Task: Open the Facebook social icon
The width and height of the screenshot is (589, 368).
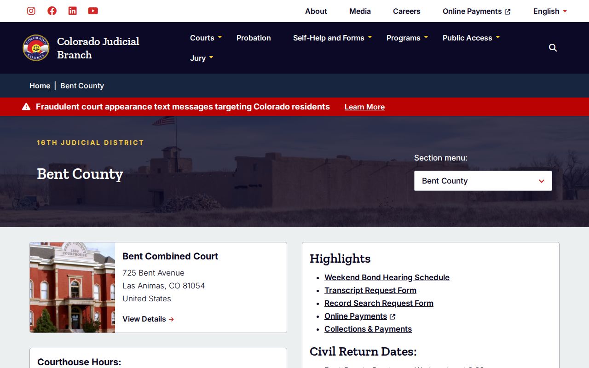Action: tap(52, 11)
